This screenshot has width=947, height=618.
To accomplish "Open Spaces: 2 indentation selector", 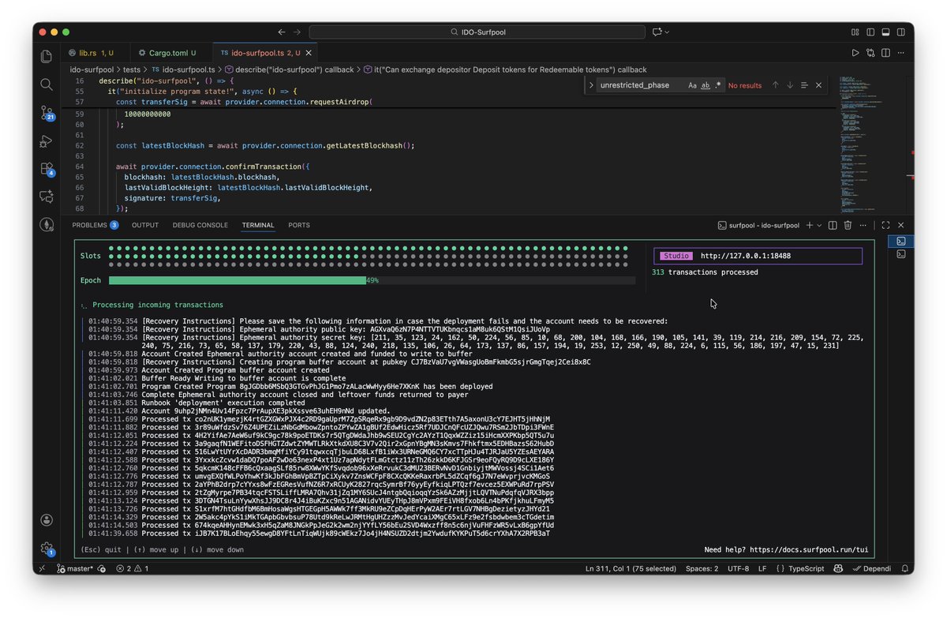I will coord(702,568).
